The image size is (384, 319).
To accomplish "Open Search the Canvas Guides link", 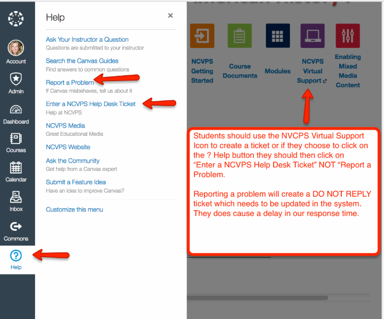I will (x=82, y=61).
